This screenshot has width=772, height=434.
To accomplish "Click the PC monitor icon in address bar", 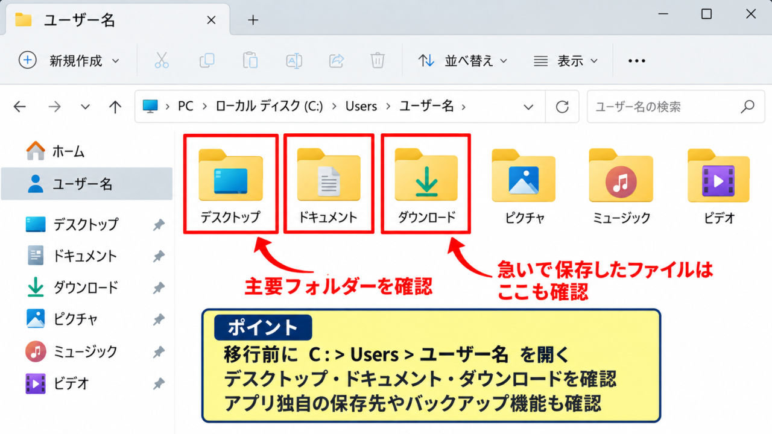I will click(150, 106).
